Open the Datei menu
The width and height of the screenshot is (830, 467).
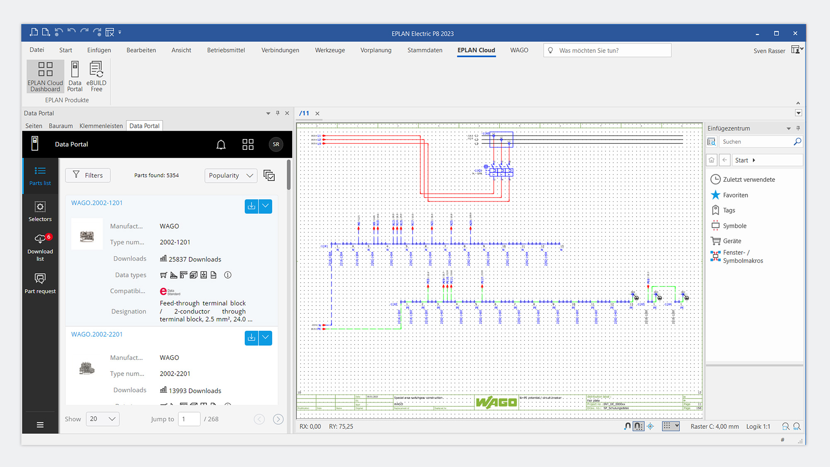click(37, 50)
